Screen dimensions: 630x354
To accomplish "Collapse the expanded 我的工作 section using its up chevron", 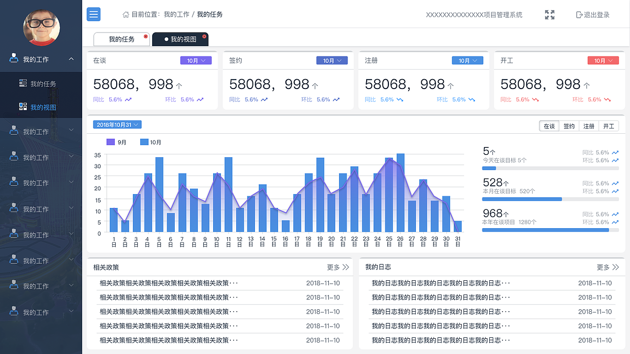I will (71, 59).
